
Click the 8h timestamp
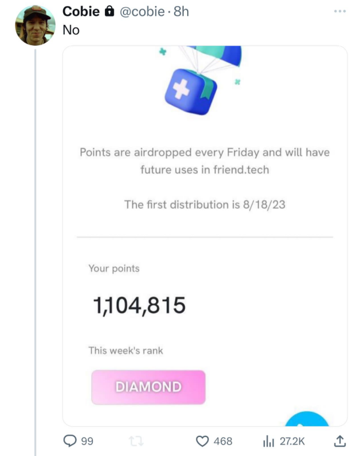181,11
